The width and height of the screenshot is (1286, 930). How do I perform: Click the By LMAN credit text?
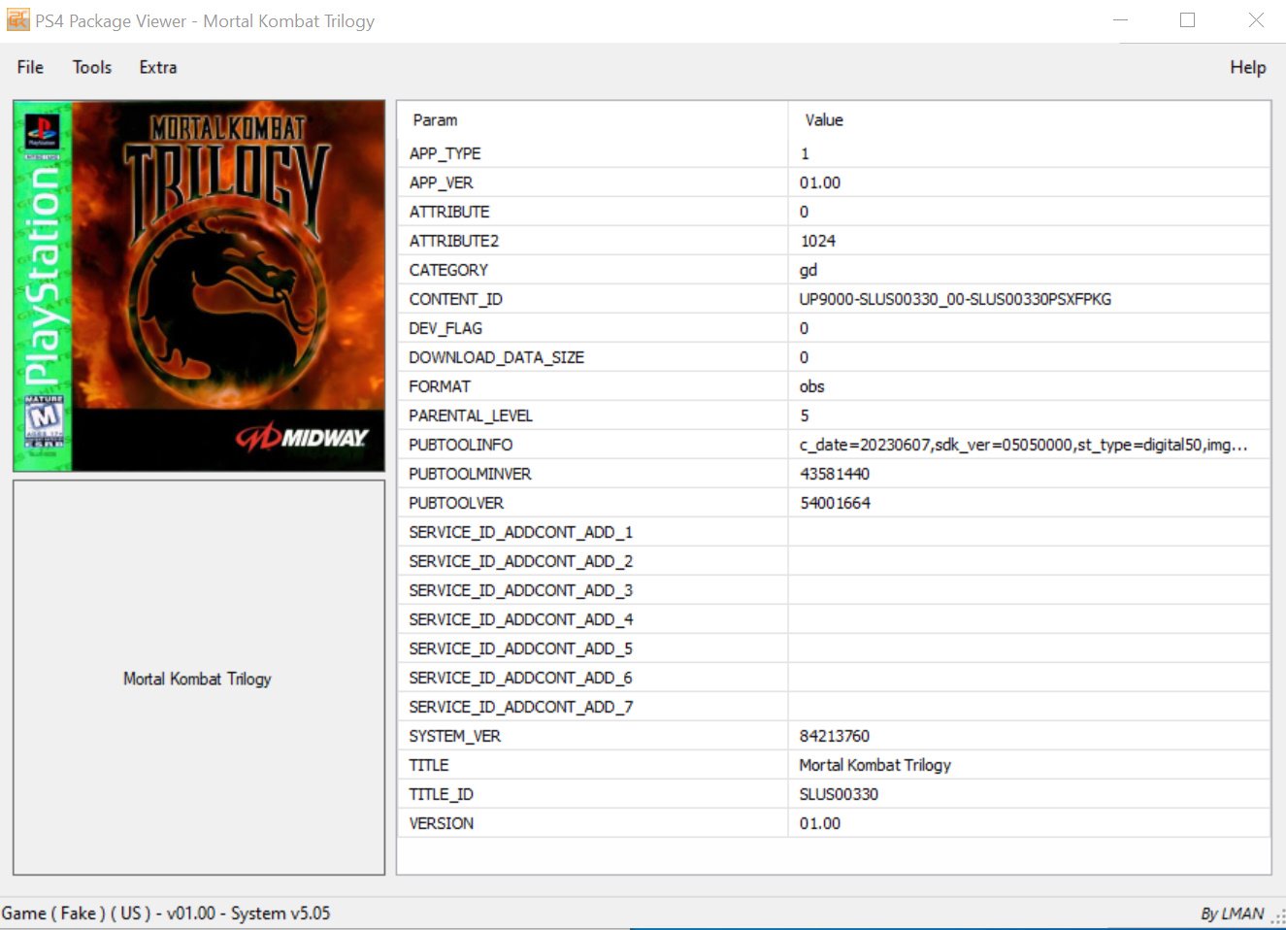pyautogui.click(x=1233, y=913)
